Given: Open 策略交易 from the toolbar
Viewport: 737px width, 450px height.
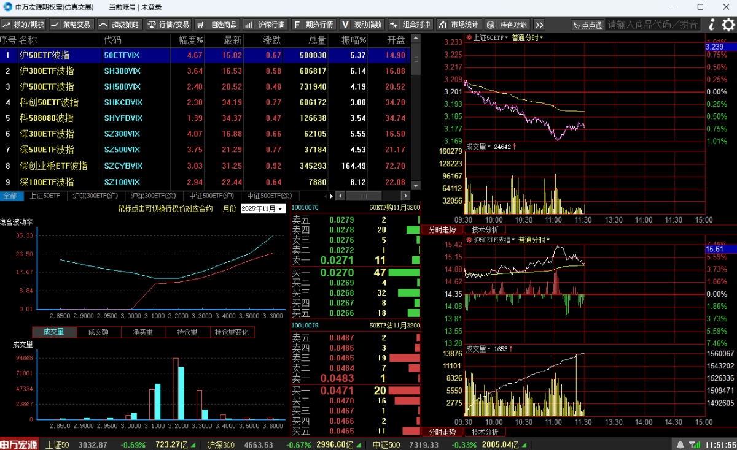Looking at the screenshot, I should pyautogui.click(x=71, y=25).
